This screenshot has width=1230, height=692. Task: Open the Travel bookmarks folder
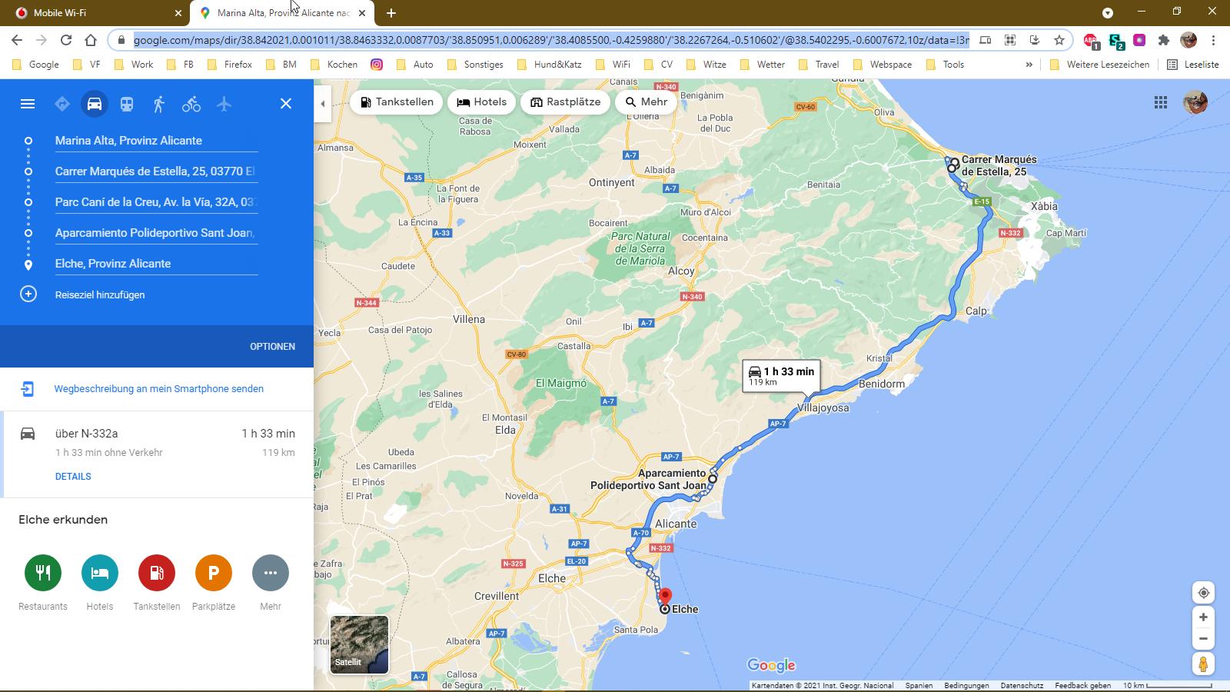tap(819, 65)
